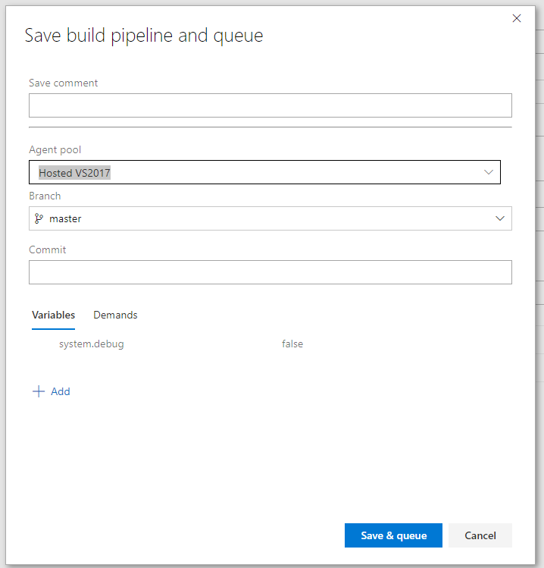544x568 pixels.
Task: Select the Hosted VS2017 agent pool text
Action: (74, 173)
